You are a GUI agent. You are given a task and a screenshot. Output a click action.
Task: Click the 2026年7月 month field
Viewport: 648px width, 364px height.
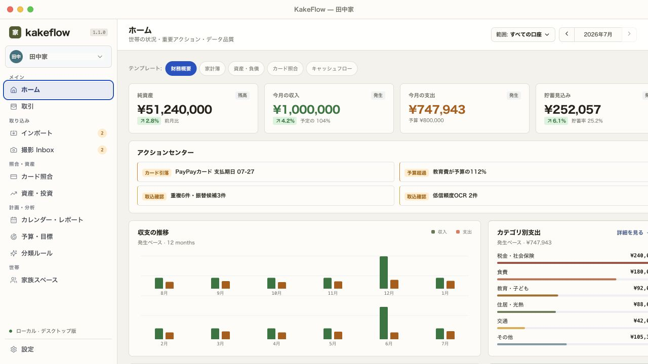pyautogui.click(x=598, y=34)
